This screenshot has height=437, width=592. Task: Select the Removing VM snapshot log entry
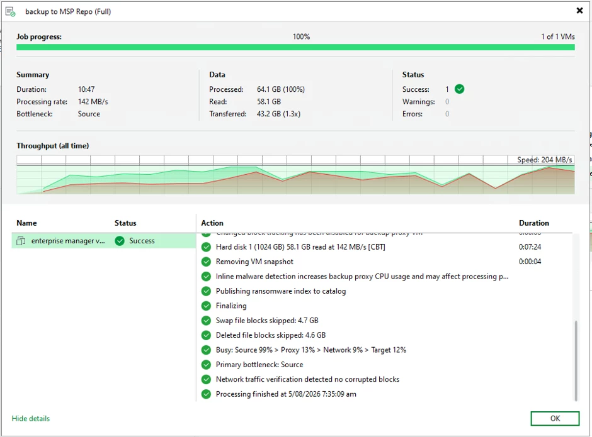coord(254,262)
